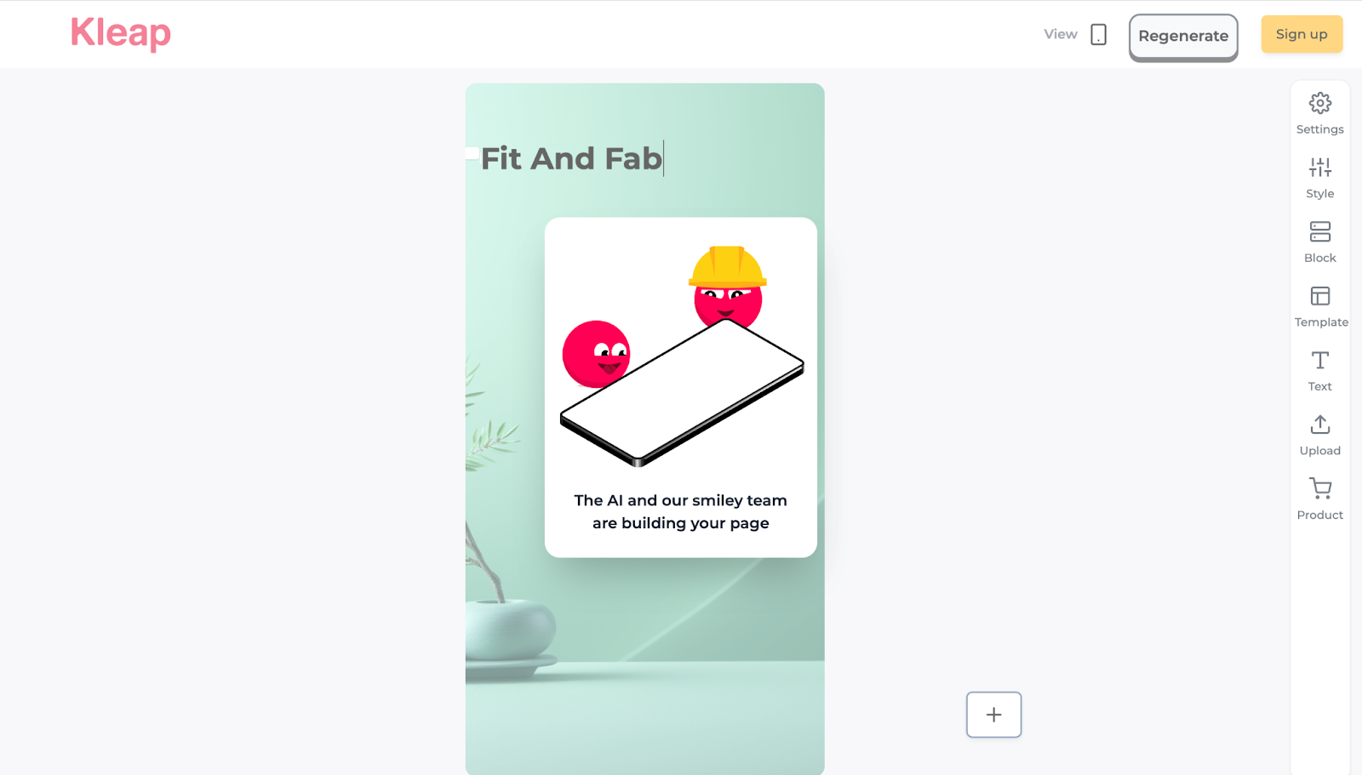Open the Product shopping cart icon
This screenshot has height=775, width=1362.
point(1319,488)
